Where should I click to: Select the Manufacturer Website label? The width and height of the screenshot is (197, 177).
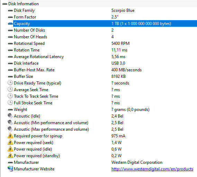tap(34, 169)
